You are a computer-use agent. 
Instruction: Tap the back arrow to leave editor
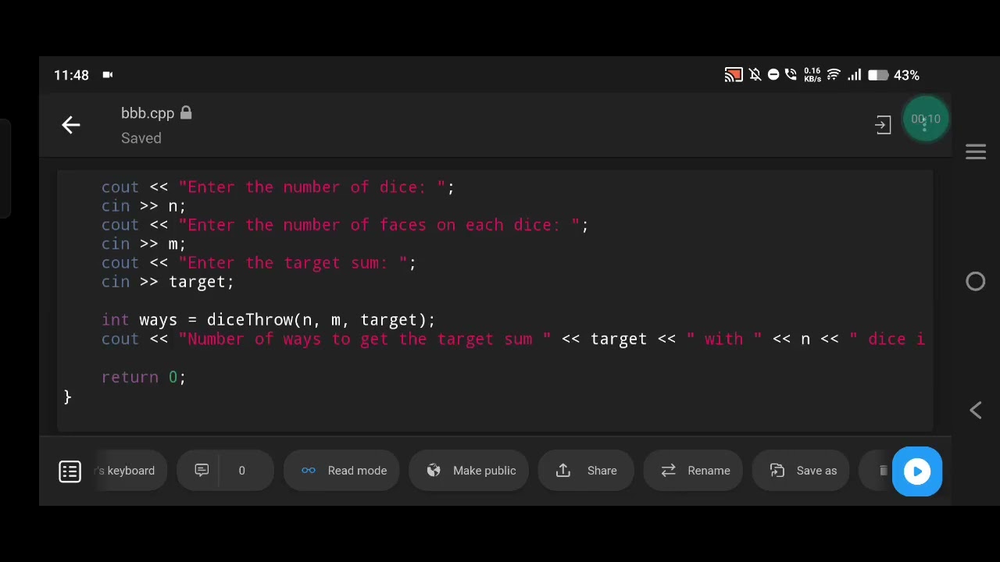tap(71, 125)
